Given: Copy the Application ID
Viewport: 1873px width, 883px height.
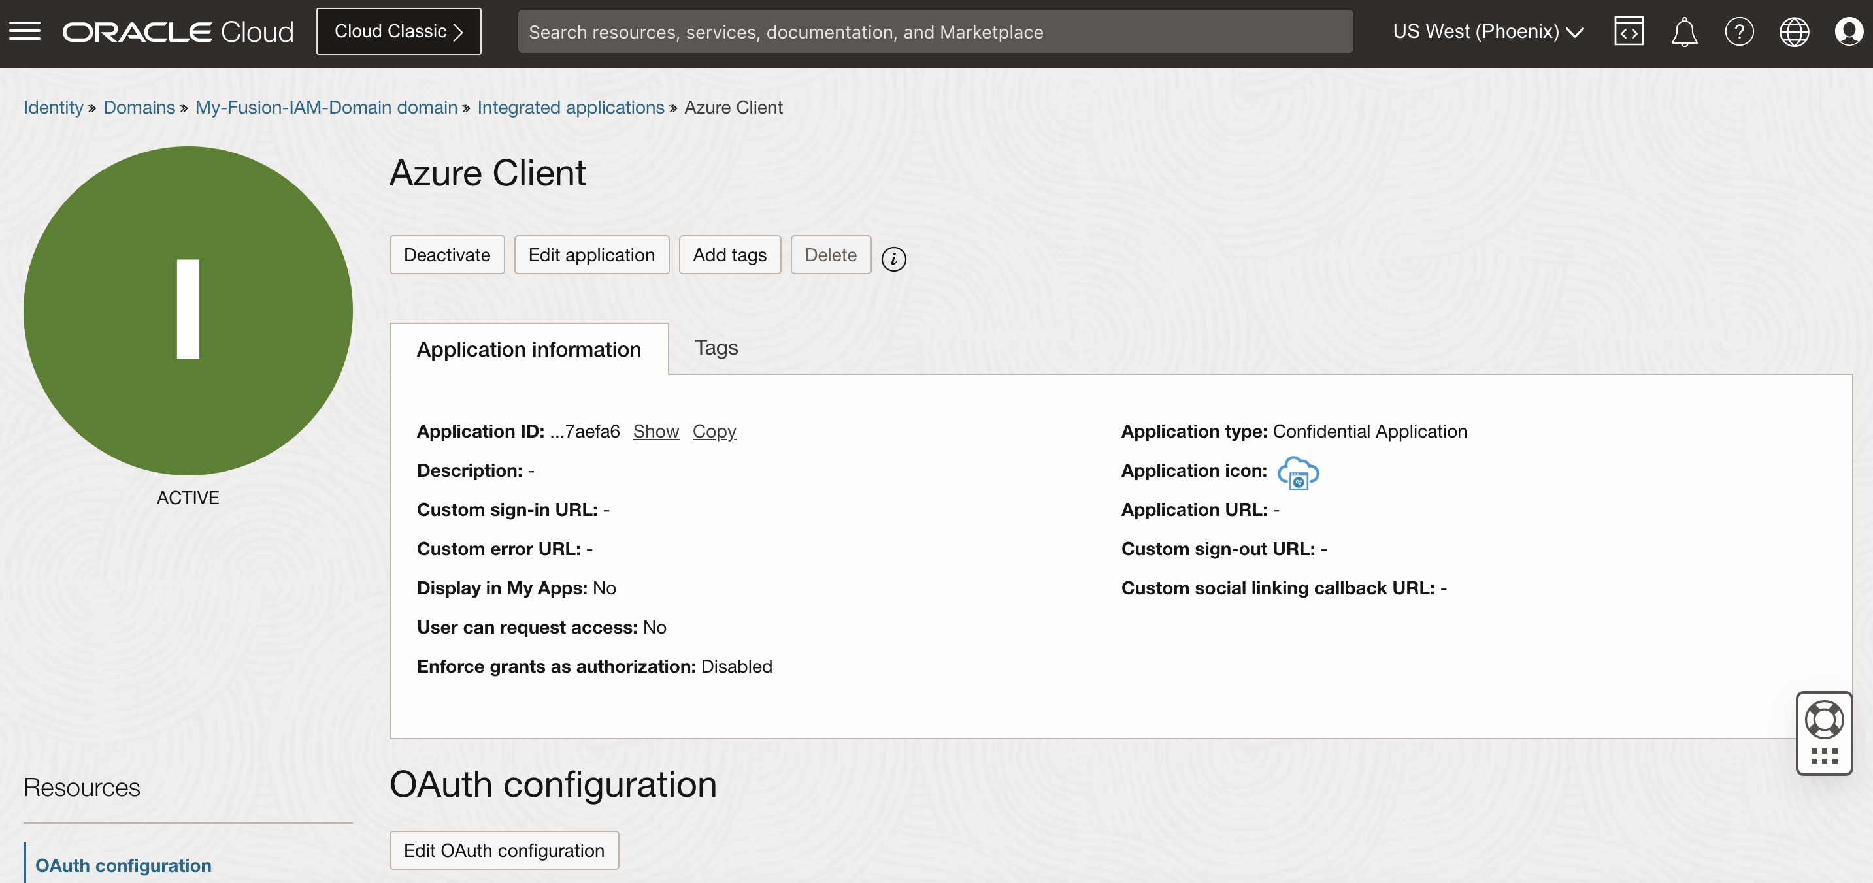Looking at the screenshot, I should pyautogui.click(x=714, y=431).
